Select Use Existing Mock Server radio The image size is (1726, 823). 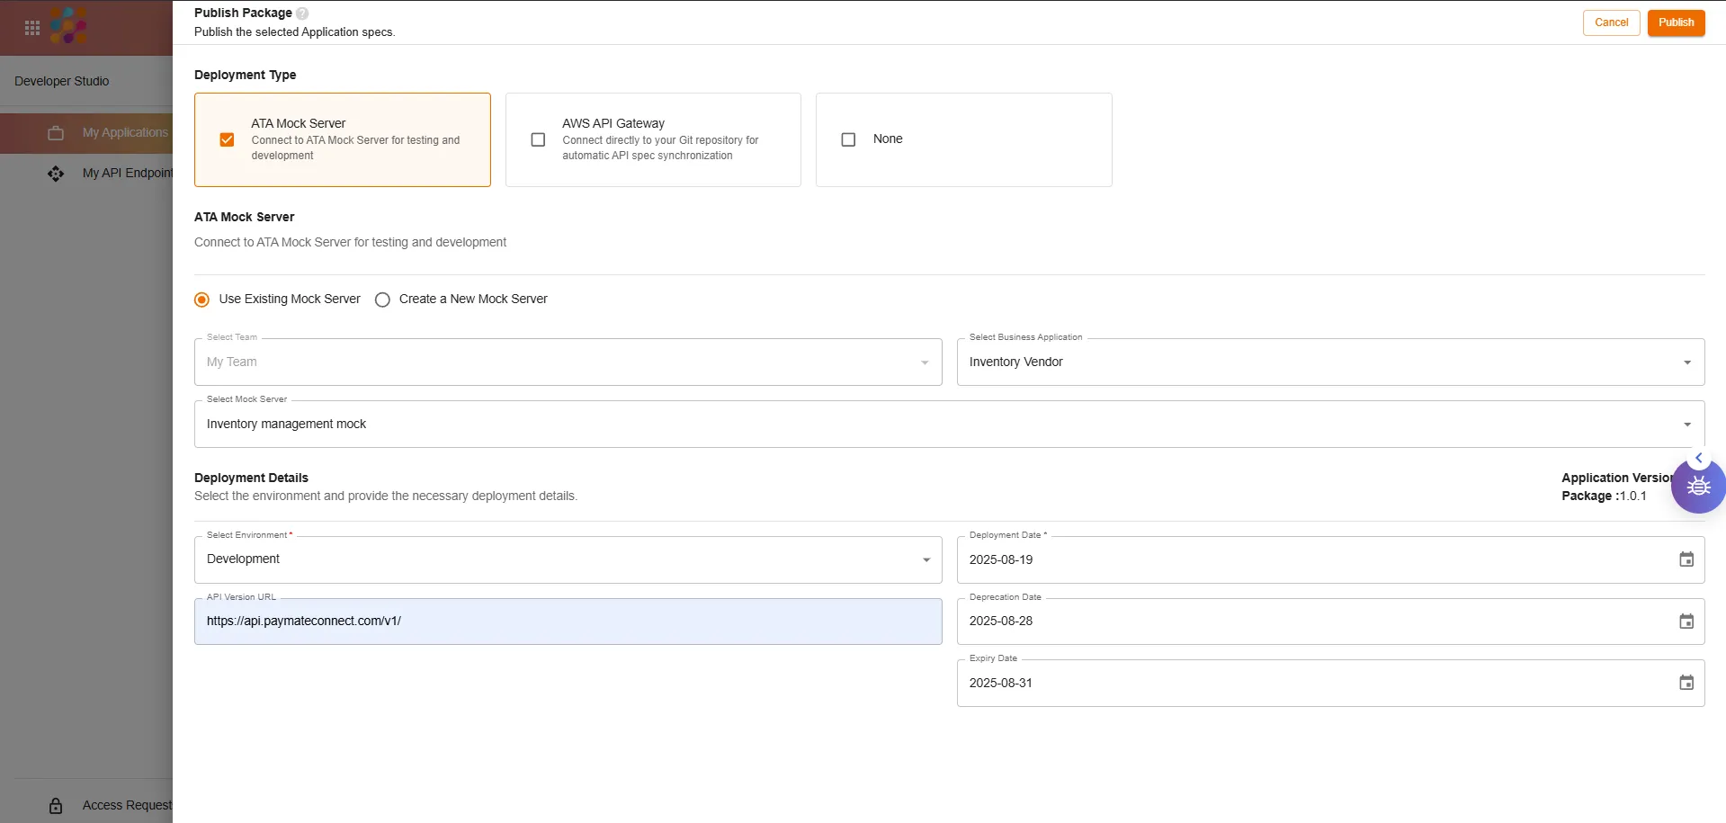pyautogui.click(x=202, y=300)
